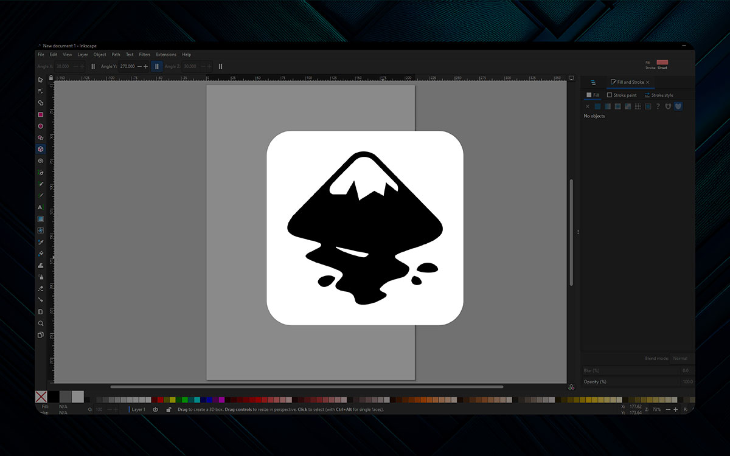Image resolution: width=730 pixels, height=456 pixels.
Task: Select the Calligraphy tool
Action: pos(41,196)
